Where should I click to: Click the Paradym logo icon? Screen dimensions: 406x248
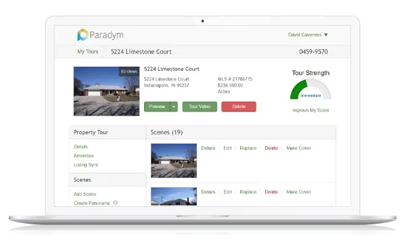(83, 34)
